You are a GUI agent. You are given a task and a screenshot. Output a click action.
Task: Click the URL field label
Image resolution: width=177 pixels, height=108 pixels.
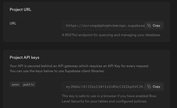pyautogui.click(x=13, y=23)
